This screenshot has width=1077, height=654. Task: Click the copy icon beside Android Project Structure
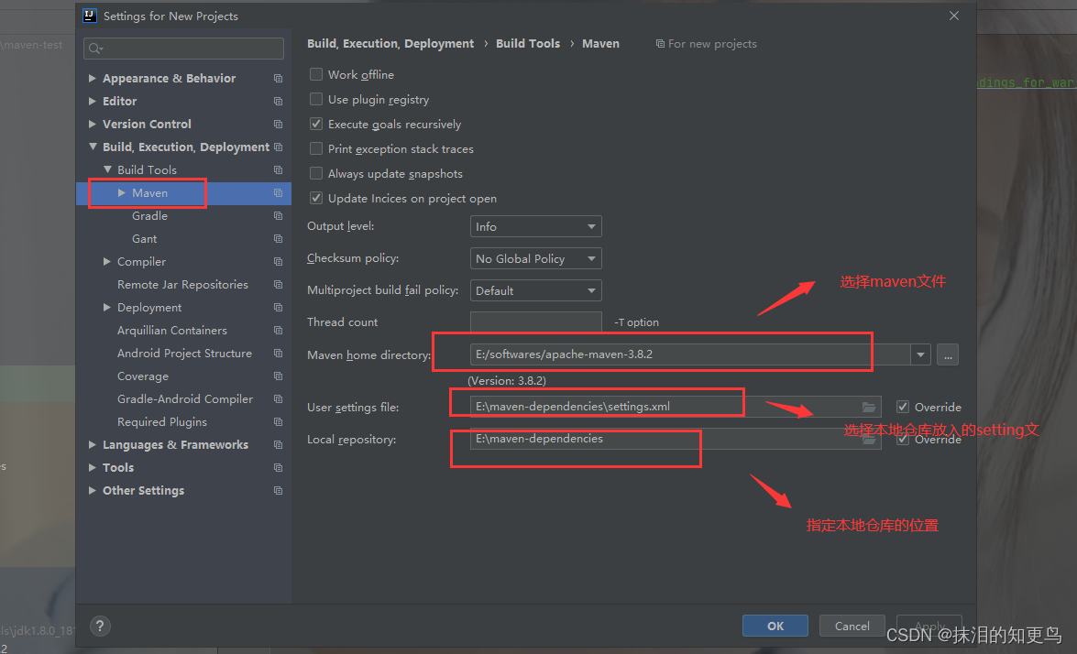point(278,354)
